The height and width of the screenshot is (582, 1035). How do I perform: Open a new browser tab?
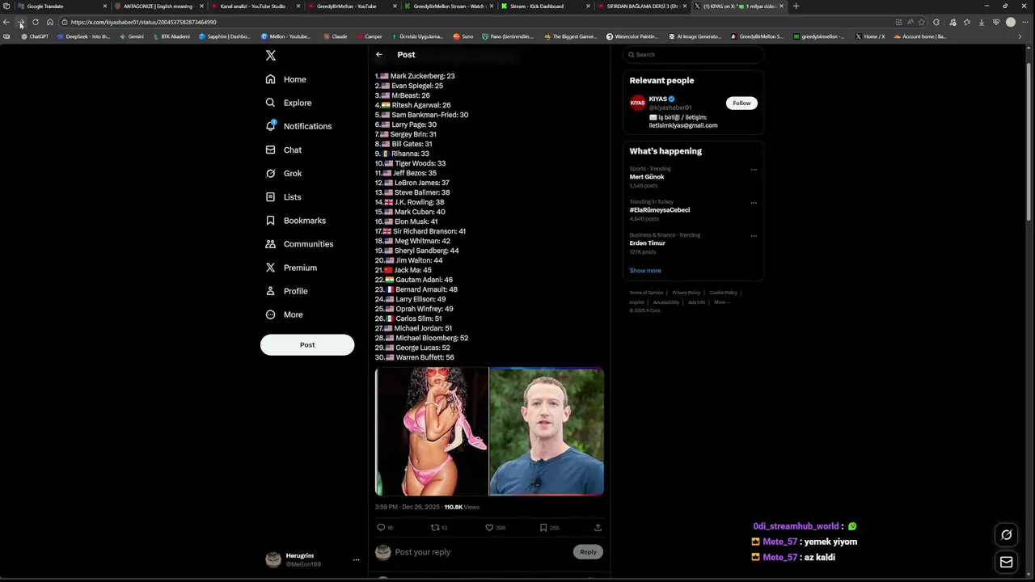[796, 6]
